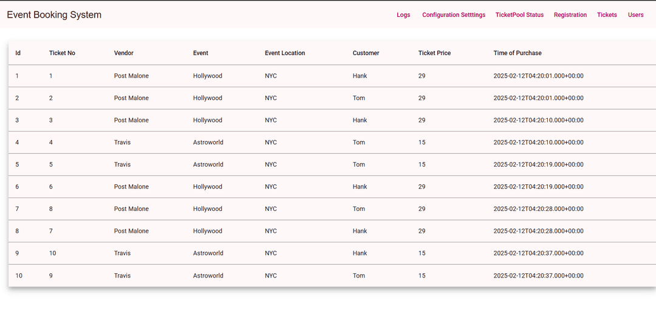The image size is (656, 309).
Task: Click Hank customer in Id 3 row
Action: [x=360, y=120]
